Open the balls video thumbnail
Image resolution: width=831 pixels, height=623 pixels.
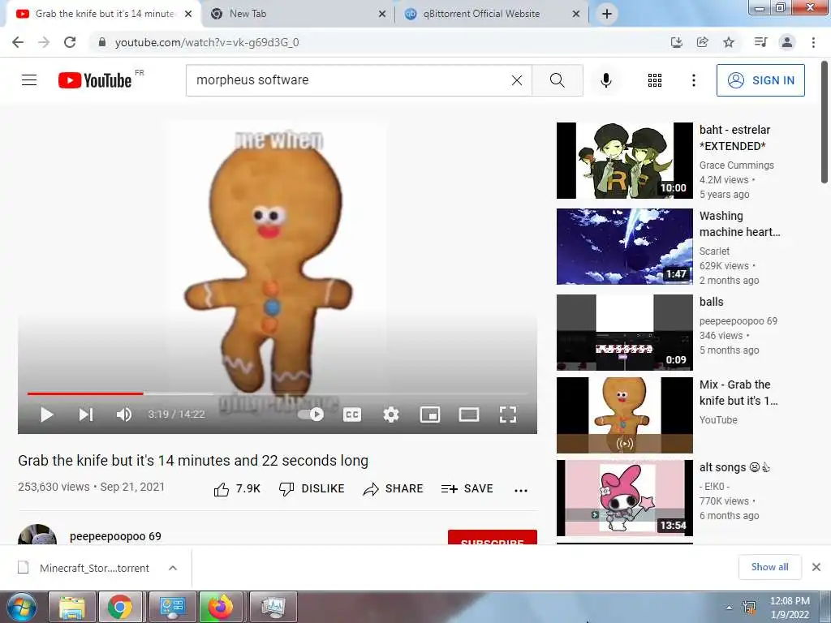click(624, 332)
